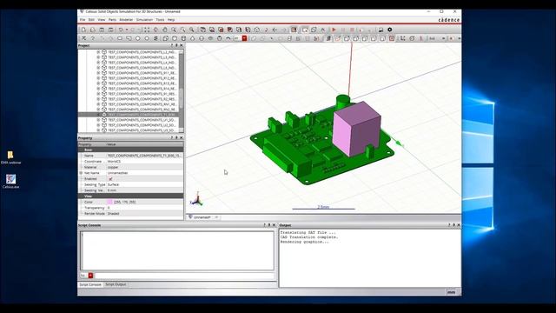Expand the COMPONENTS_R14 tree node
556x313 pixels.
98,89
